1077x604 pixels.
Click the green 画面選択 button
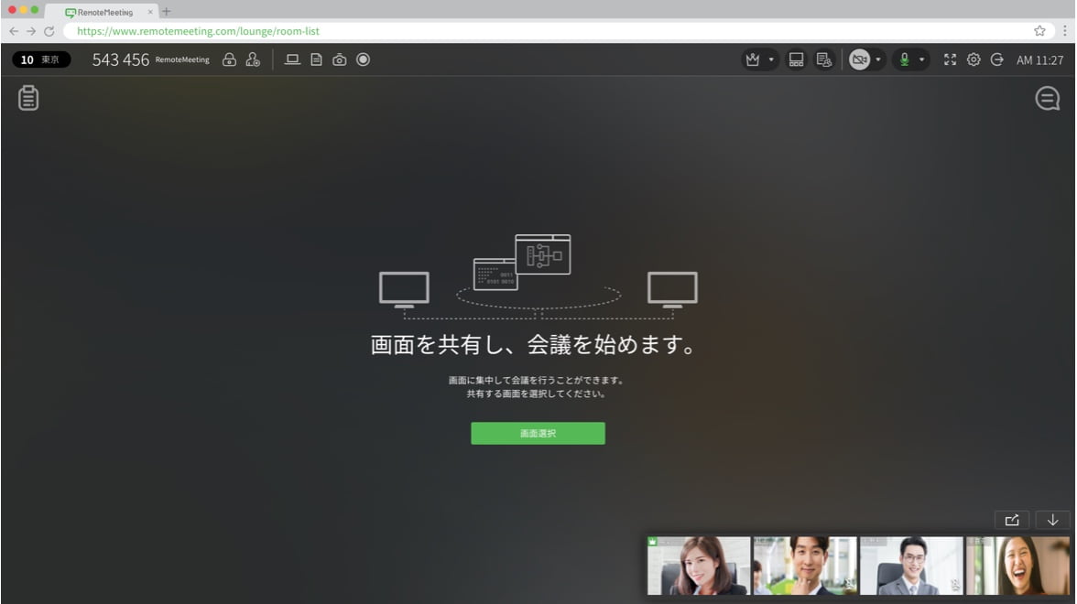[x=538, y=433]
